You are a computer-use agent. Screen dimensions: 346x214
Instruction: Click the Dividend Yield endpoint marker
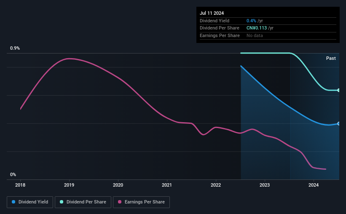[x=338, y=123]
